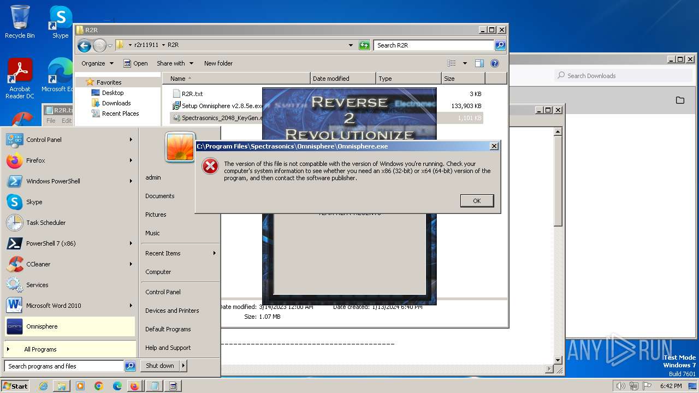The height and width of the screenshot is (393, 699).
Task: Select the R2R.txt file
Action: [x=192, y=94]
